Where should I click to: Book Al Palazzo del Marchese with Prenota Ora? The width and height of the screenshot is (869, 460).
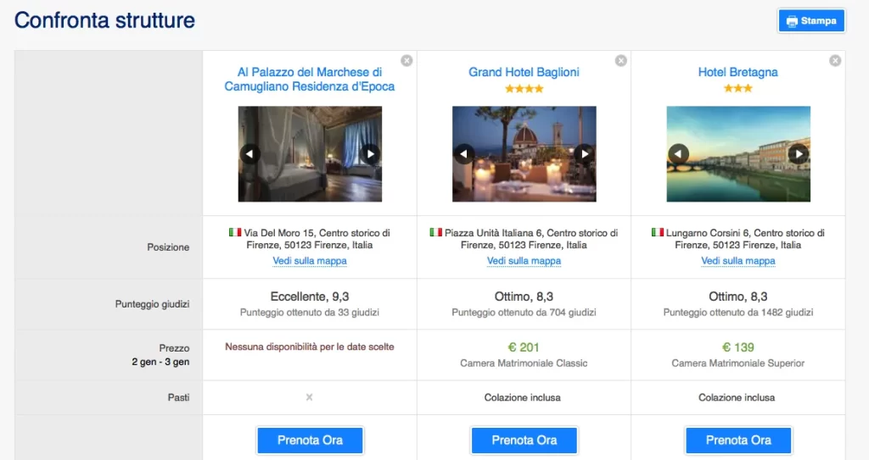[310, 440]
